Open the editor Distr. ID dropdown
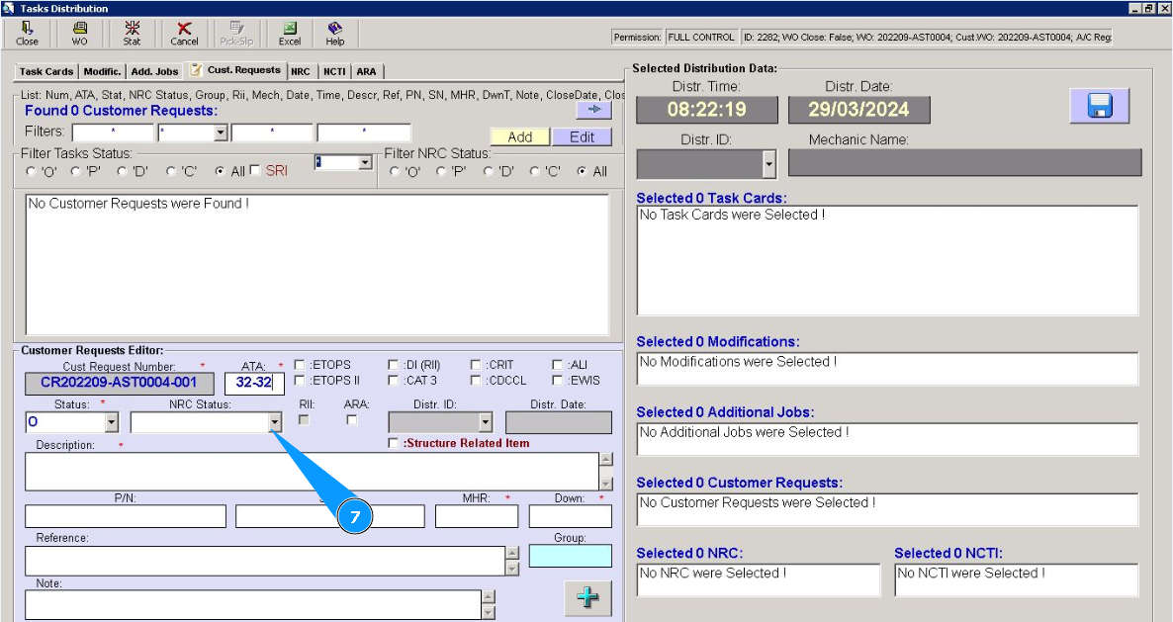 coord(486,422)
